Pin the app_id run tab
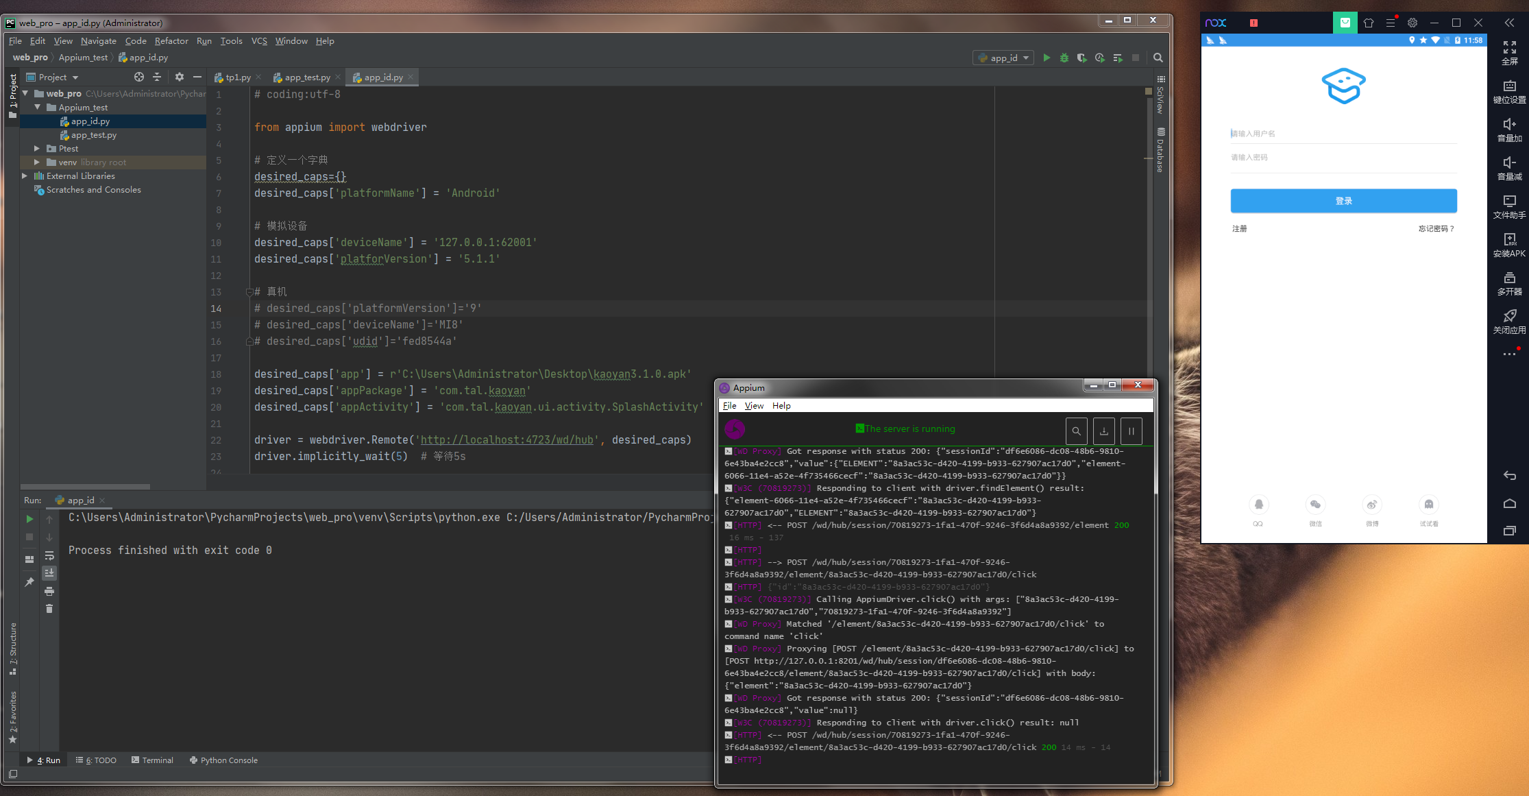The image size is (1529, 796). 29,582
